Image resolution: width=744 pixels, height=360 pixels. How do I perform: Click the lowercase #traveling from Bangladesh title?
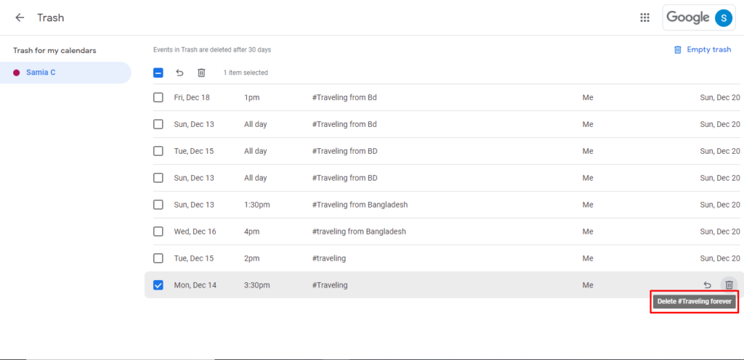(359, 232)
